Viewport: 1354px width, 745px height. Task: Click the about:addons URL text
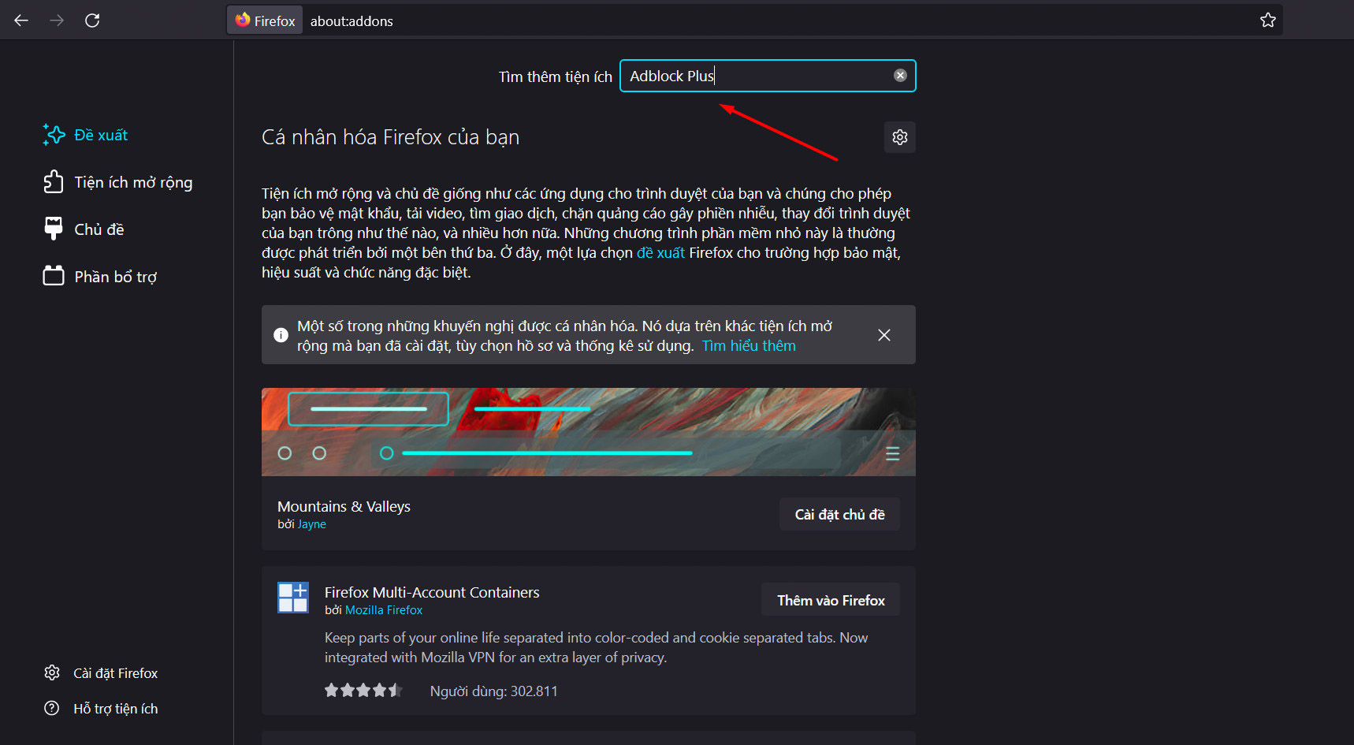[352, 21]
